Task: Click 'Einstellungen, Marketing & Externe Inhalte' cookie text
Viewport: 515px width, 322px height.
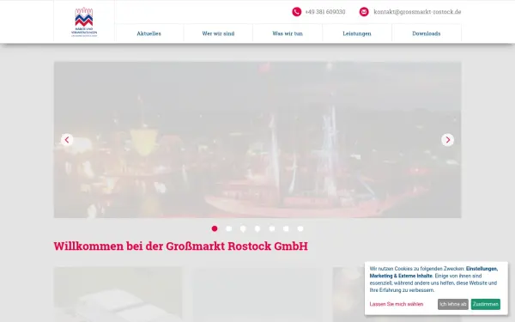Action: pos(433,272)
